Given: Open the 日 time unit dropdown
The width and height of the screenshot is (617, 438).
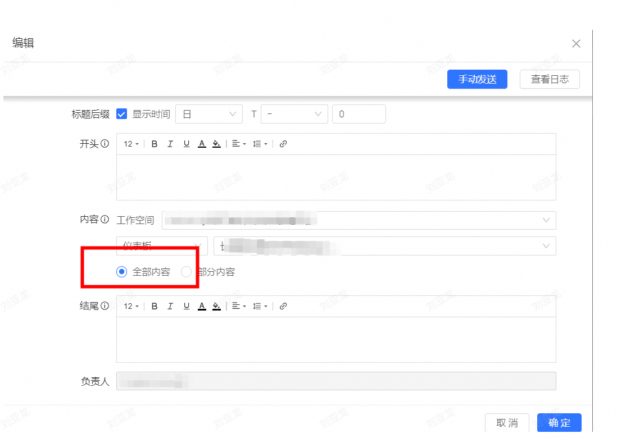Looking at the screenshot, I should (x=208, y=114).
